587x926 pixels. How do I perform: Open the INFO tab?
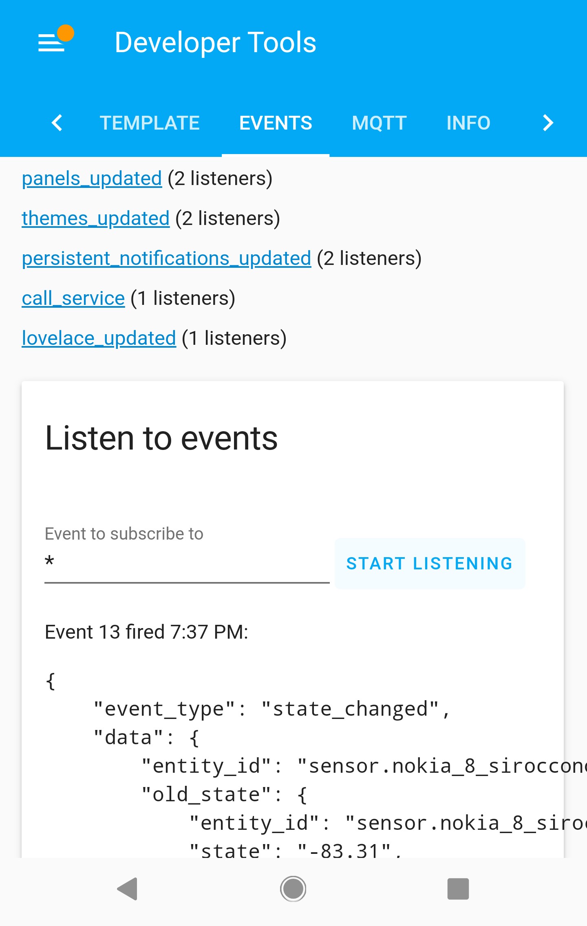(x=468, y=123)
